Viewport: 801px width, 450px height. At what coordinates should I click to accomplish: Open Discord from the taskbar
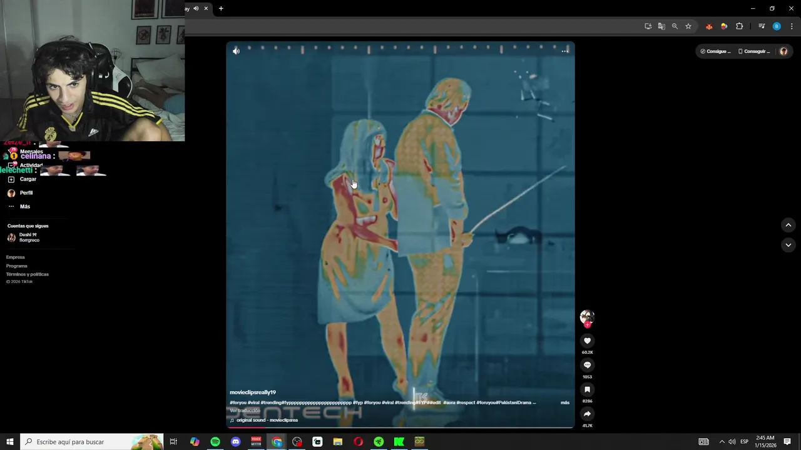[235, 442]
